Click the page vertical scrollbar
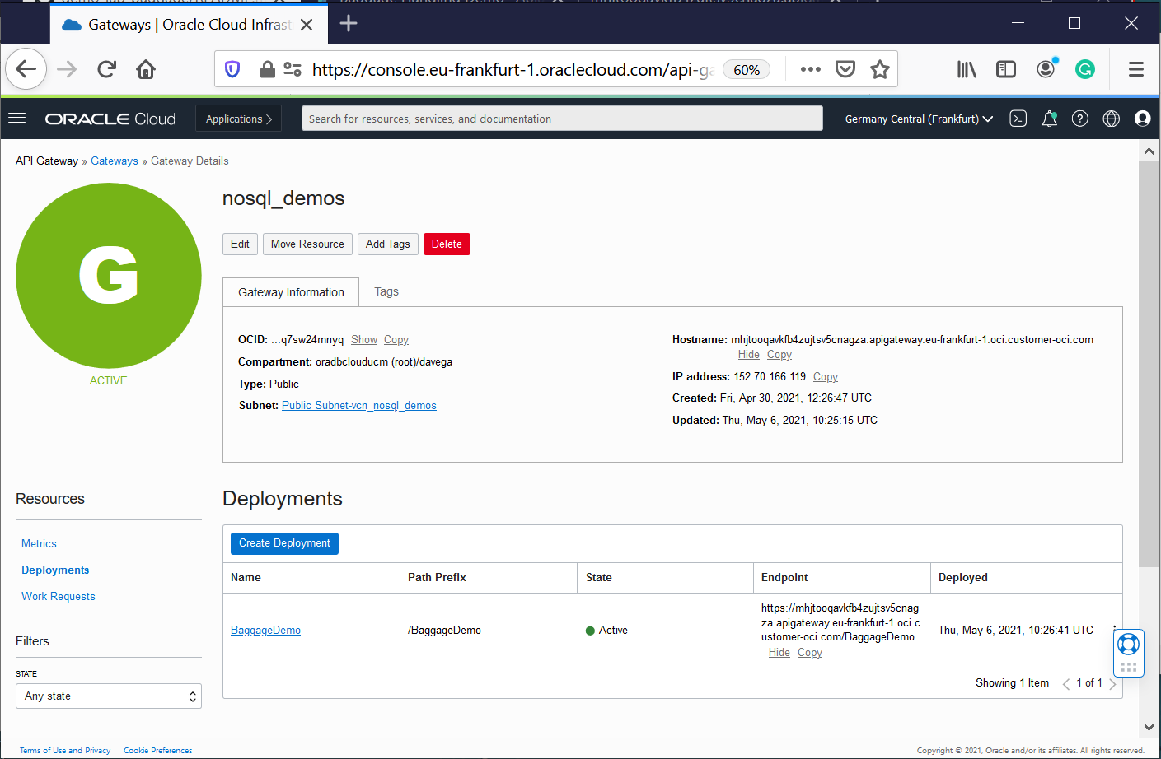The height and width of the screenshot is (759, 1161). [x=1149, y=363]
